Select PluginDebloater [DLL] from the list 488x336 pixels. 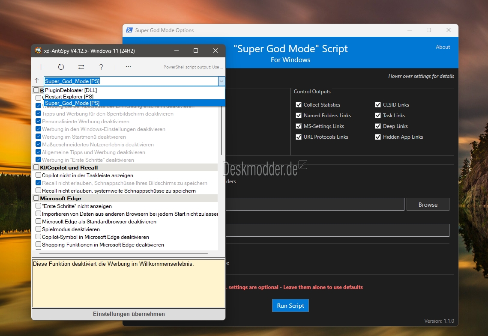tap(134, 90)
